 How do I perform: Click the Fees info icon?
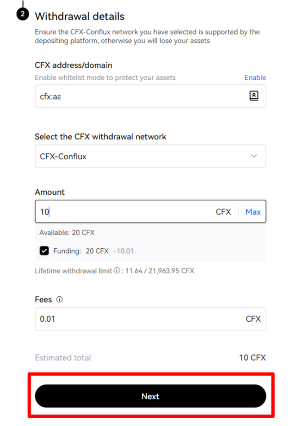(x=59, y=300)
